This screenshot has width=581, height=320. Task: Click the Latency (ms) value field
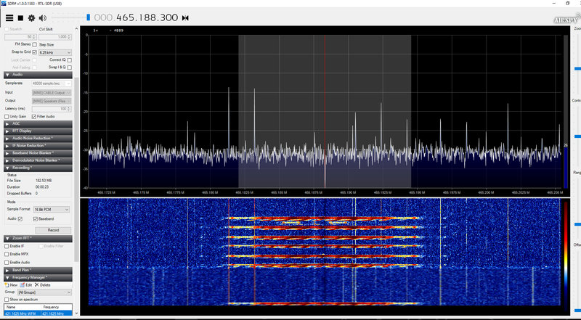(x=52, y=109)
